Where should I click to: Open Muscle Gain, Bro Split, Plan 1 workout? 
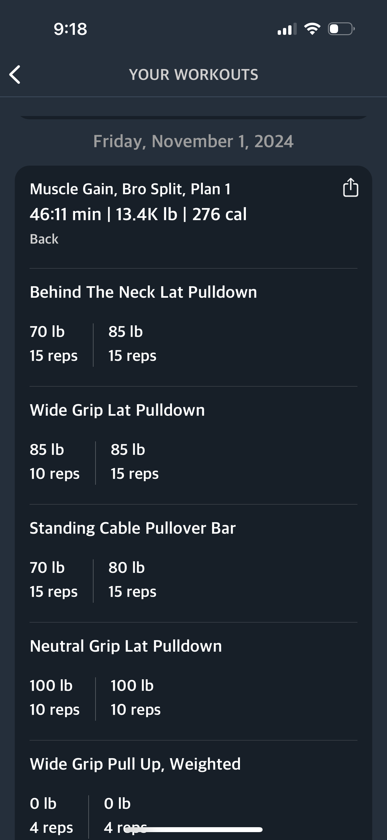[x=130, y=189]
